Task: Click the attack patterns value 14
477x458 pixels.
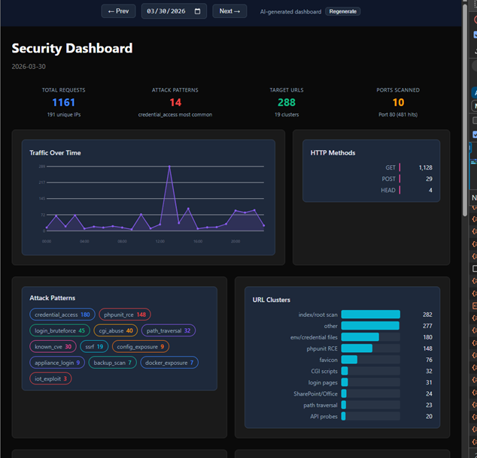Action: pyautogui.click(x=175, y=102)
